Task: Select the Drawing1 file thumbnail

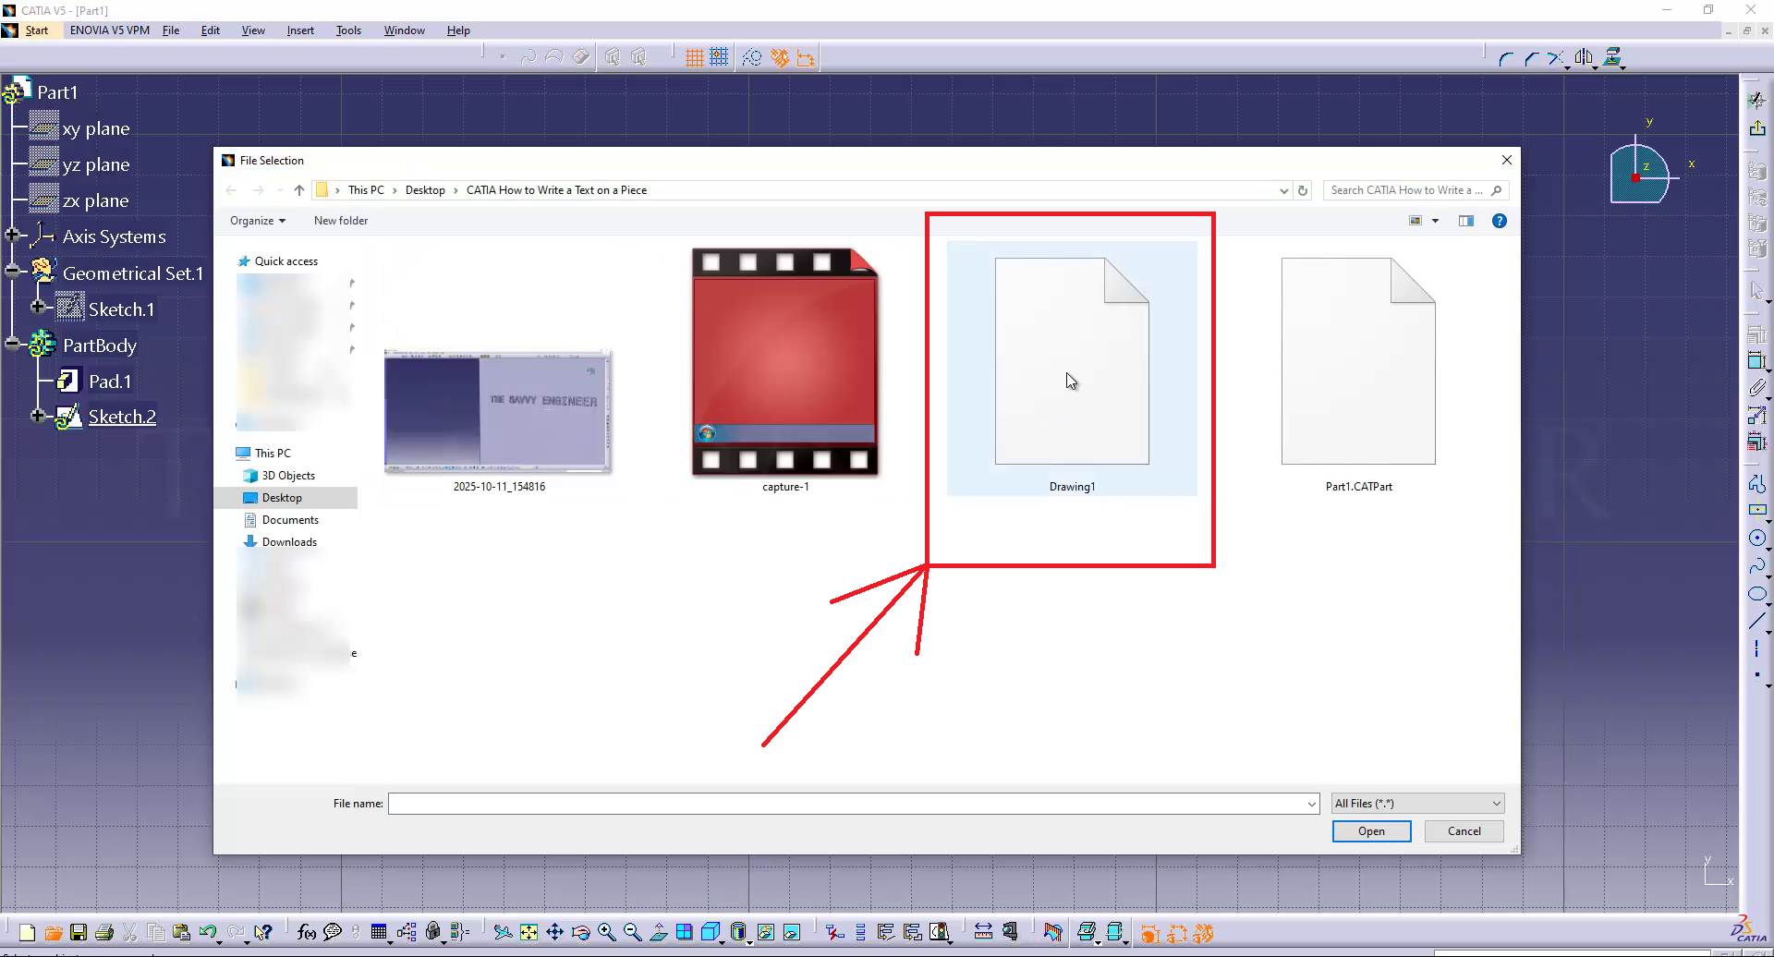Action: click(x=1072, y=369)
